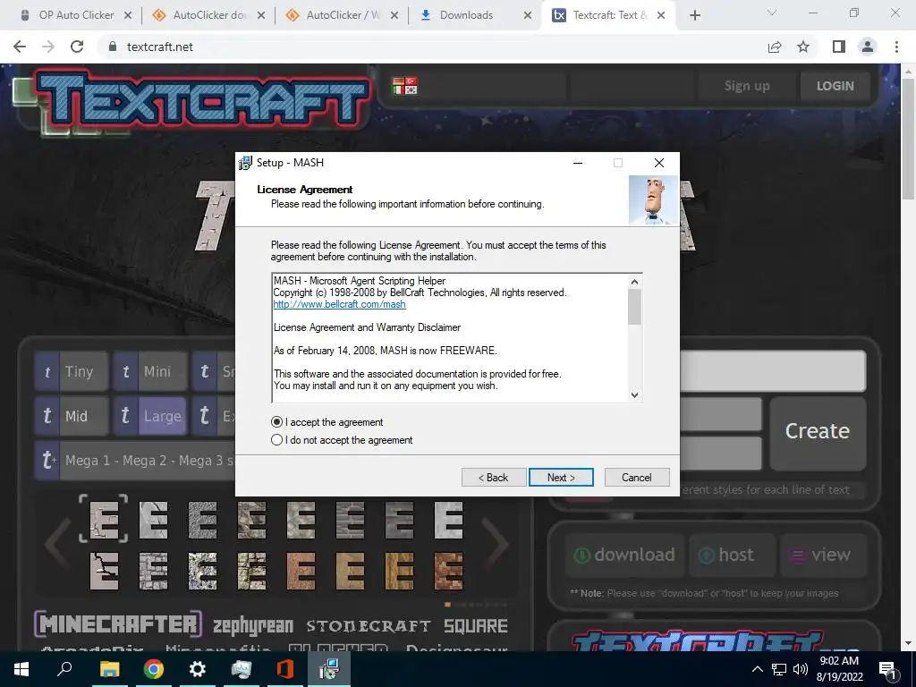The height and width of the screenshot is (687, 916).
Task: Open the notification center icon
Action: (887, 669)
